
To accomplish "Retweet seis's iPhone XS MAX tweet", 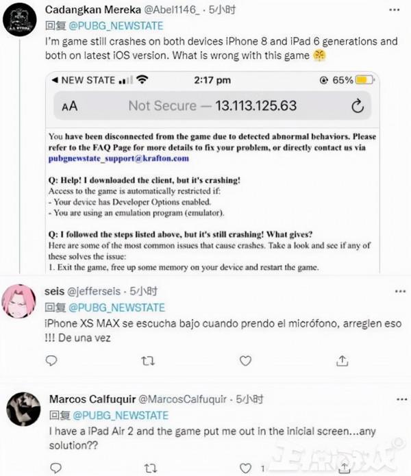I will click(147, 360).
